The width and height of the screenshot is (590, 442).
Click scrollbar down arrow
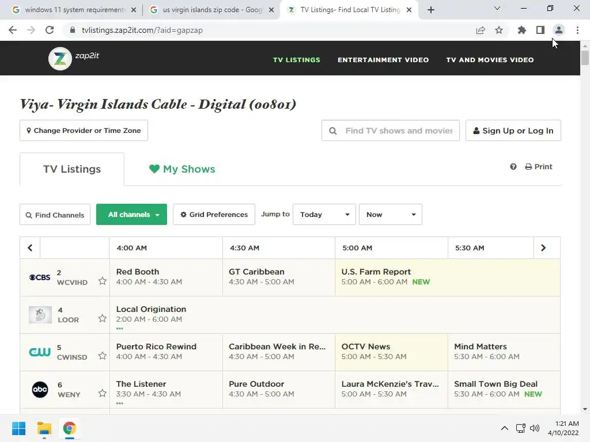click(x=585, y=409)
